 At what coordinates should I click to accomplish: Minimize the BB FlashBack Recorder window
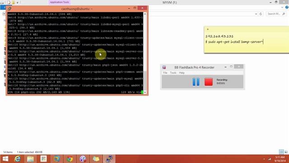[x=225, y=67]
